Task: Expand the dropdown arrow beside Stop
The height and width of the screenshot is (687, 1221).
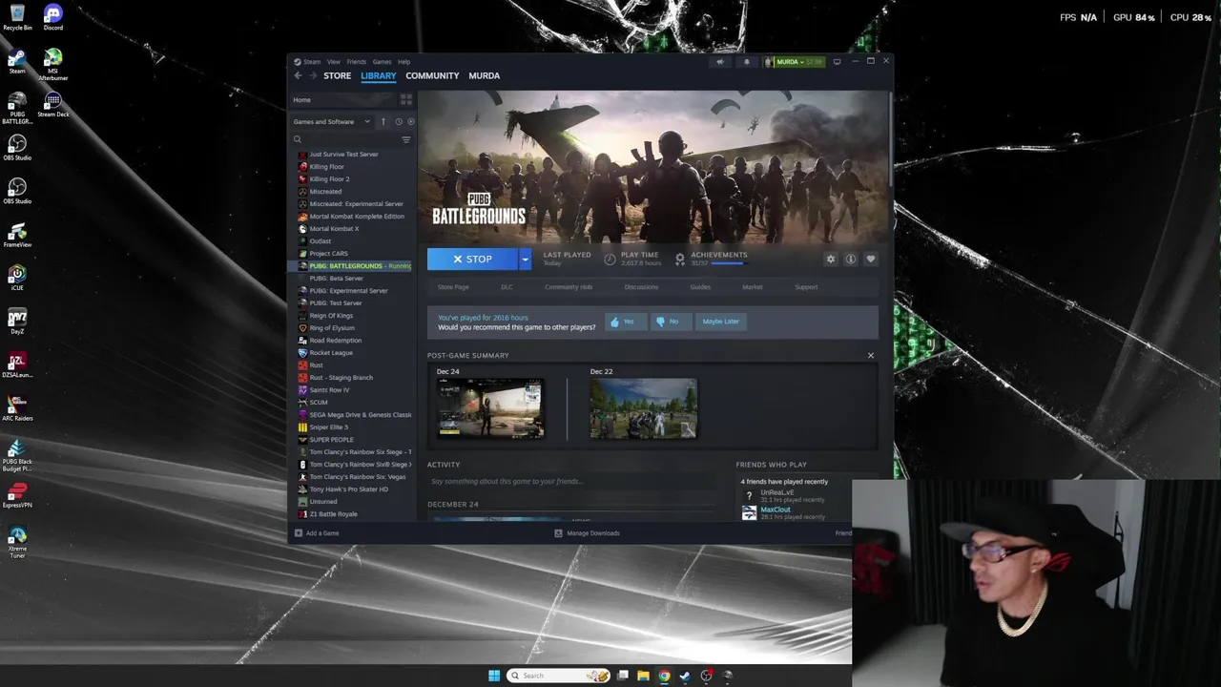Action: [x=525, y=259]
